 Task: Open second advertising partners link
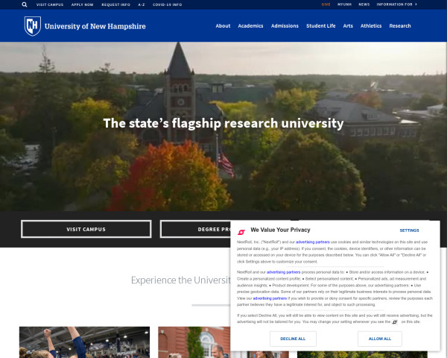[x=283, y=272]
